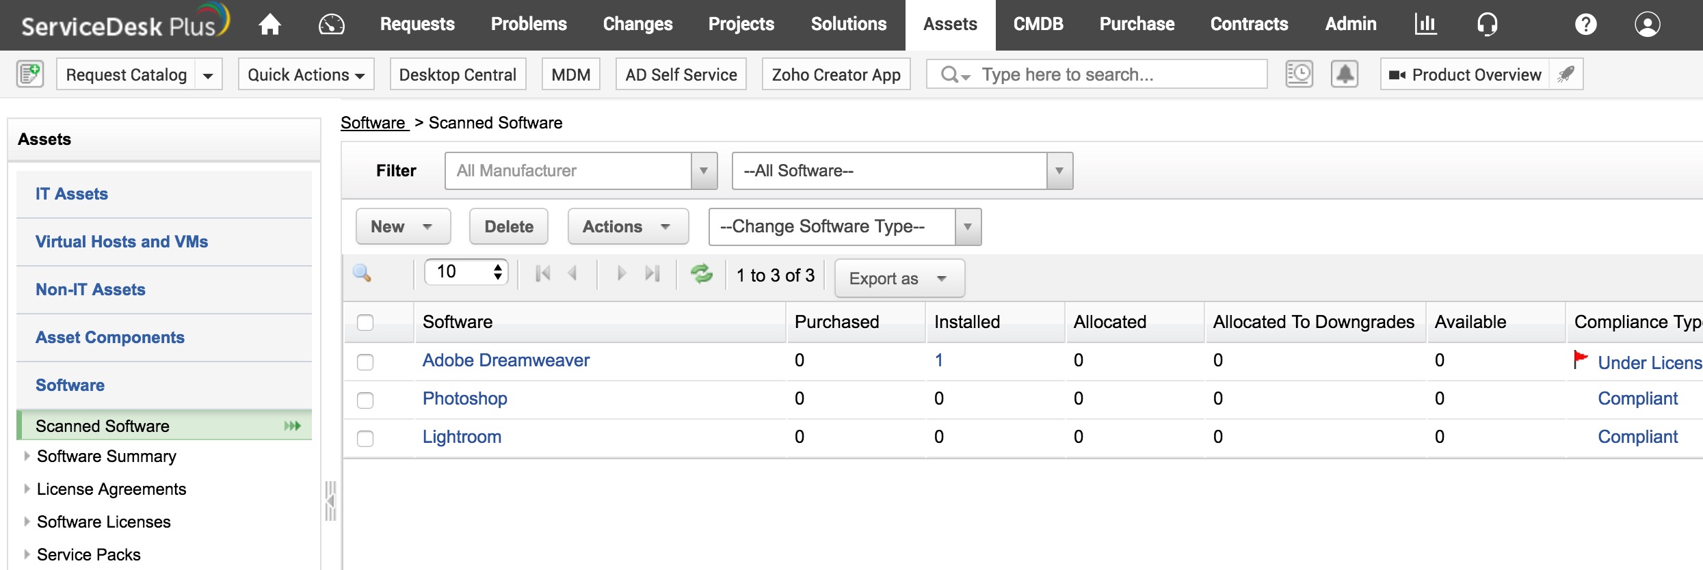This screenshot has height=570, width=1703.
Task: Open the Requests tab
Action: (417, 25)
